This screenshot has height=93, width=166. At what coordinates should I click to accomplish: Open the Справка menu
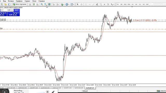point(41,1)
